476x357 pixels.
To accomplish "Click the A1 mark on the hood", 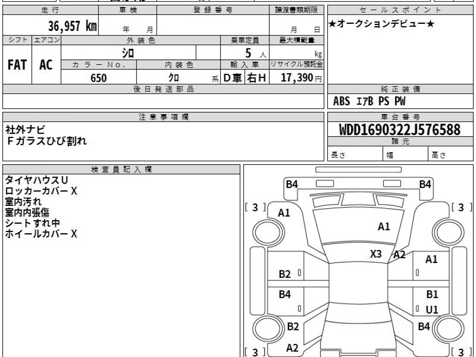I will 384,226.
